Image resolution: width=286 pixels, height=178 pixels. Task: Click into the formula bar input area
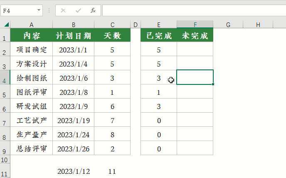pyautogui.click(x=194, y=10)
